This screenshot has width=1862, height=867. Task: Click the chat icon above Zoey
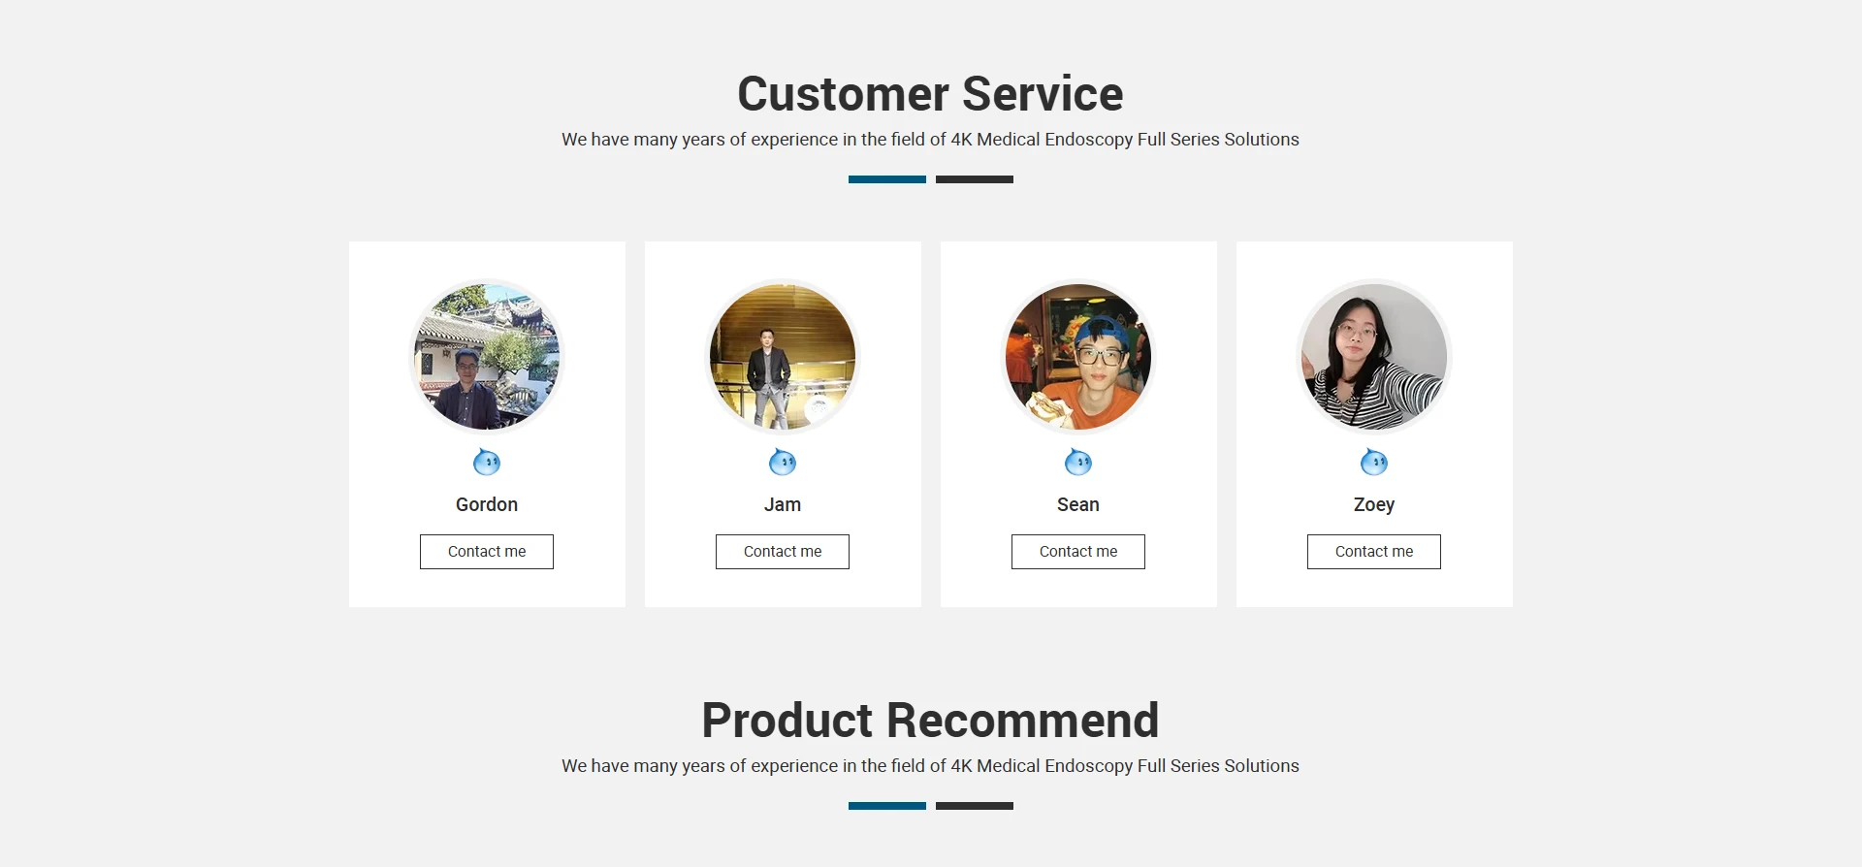(1374, 463)
